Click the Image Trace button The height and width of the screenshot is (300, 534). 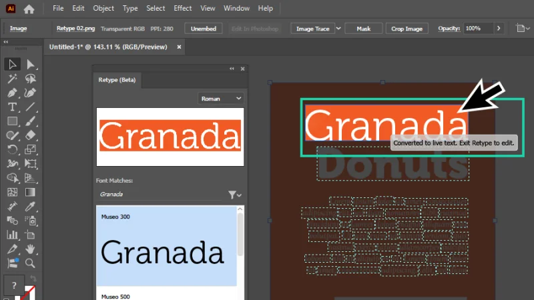(312, 29)
